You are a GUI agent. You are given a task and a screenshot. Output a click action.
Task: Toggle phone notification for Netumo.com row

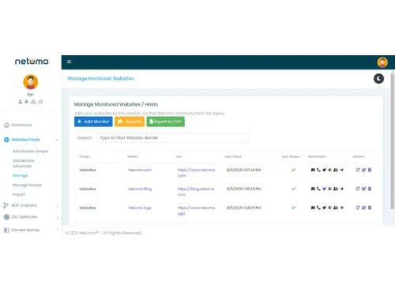[318, 170]
